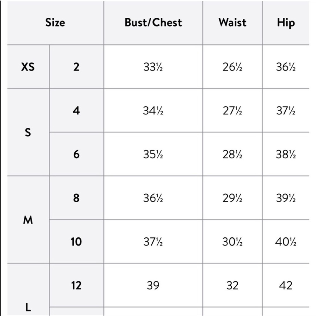This screenshot has height=316, width=316.
Task: Click the Size column header
Action: click(55, 22)
